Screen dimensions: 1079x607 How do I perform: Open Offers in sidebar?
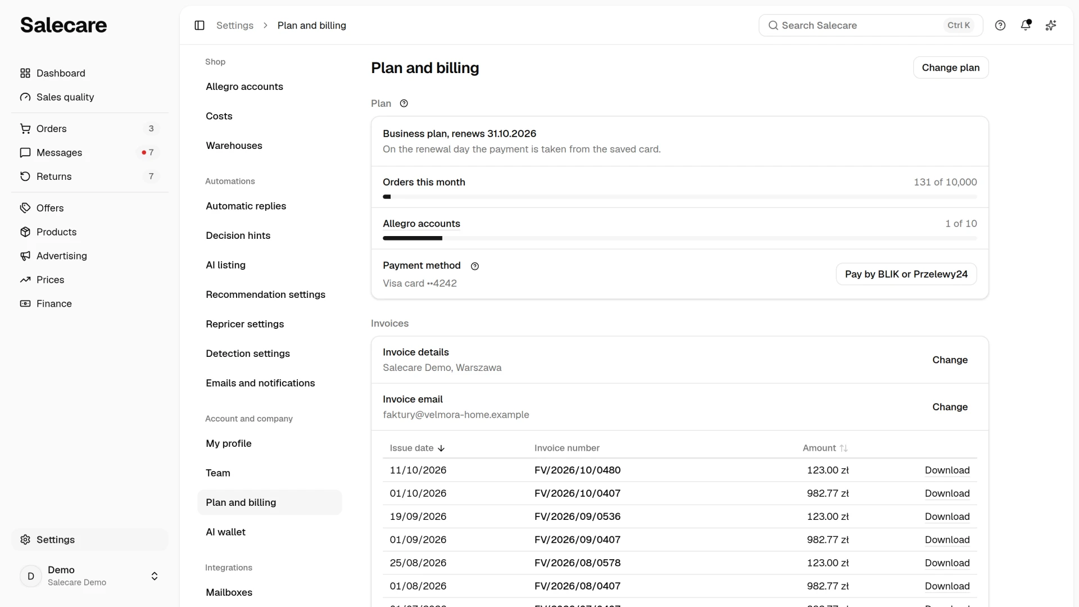[90, 208]
